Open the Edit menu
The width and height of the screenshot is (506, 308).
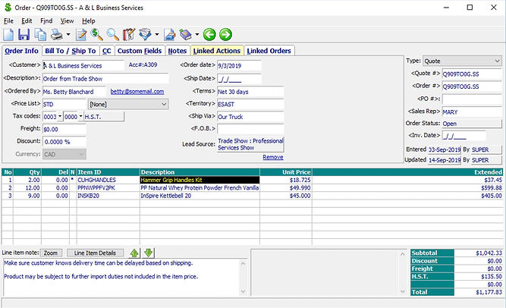[27, 21]
